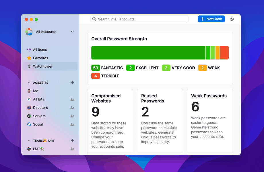Select the Favorites star icon

(29, 58)
